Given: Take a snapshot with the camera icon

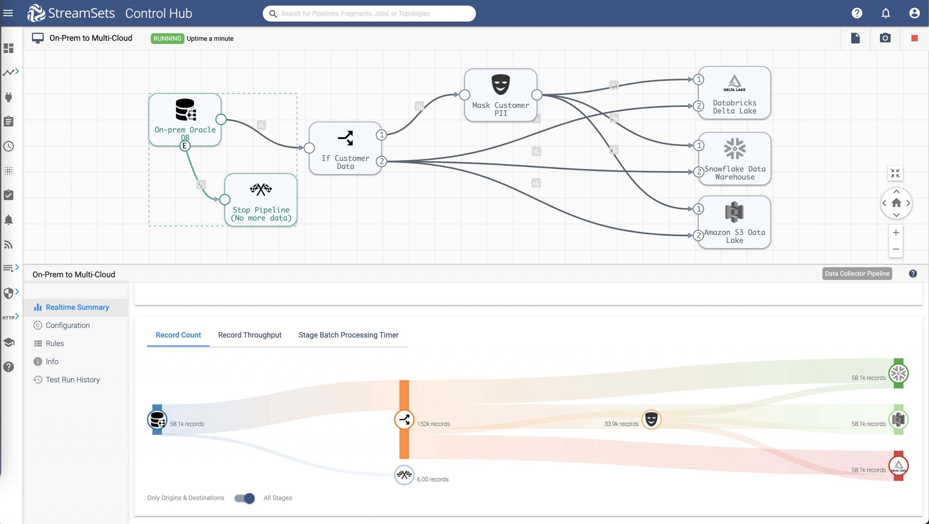Looking at the screenshot, I should pos(885,38).
